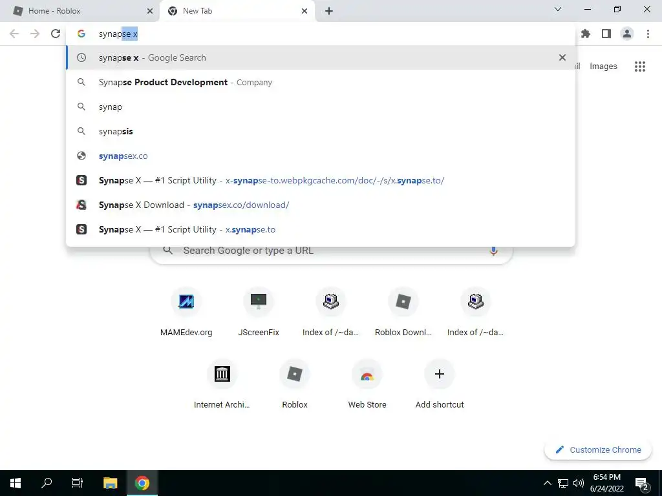
Task: Open the Internet Archi... shortcut
Action: pyautogui.click(x=222, y=385)
